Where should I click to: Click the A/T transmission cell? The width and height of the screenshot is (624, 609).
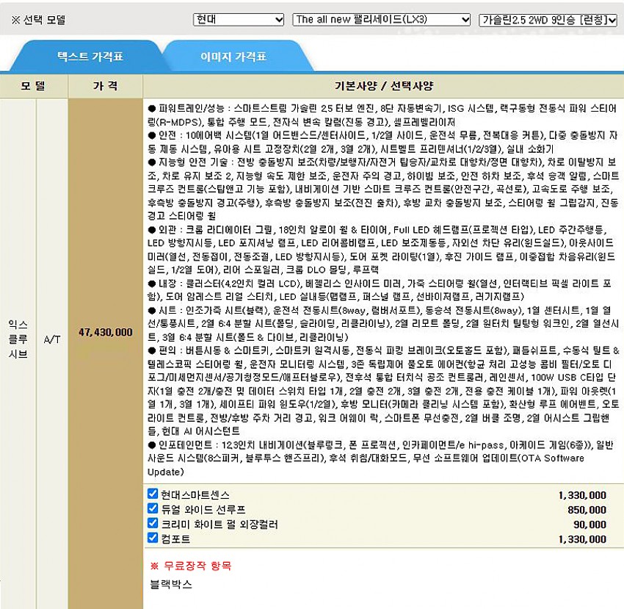point(52,339)
